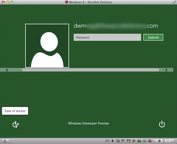Click the CD/DVD drive icon in status bar

tap(118, 141)
